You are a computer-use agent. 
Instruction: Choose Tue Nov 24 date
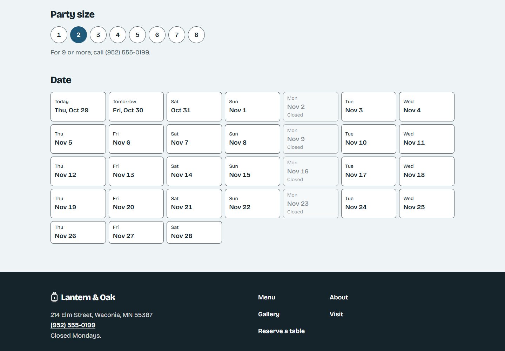[369, 204]
